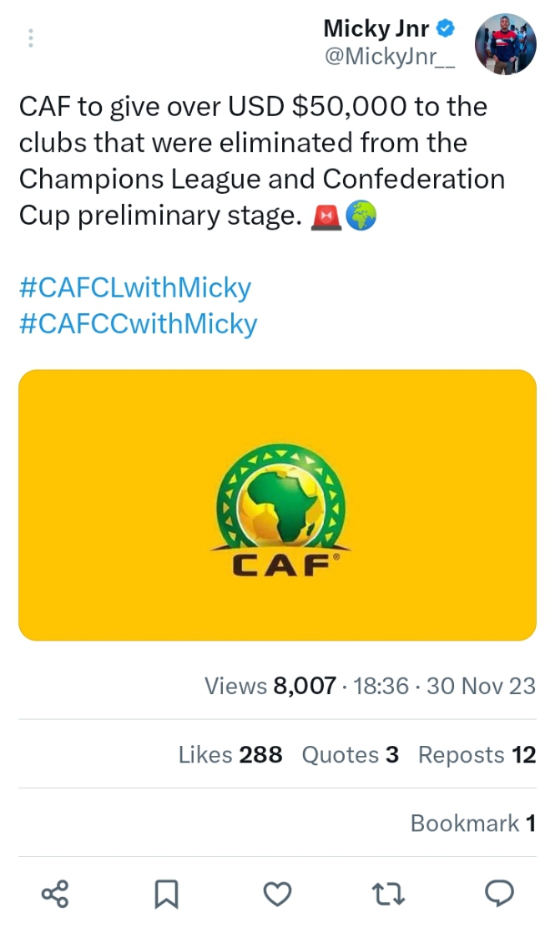Bookmark the tweet with the bookmark icon
The image size is (555, 928).
point(167,895)
